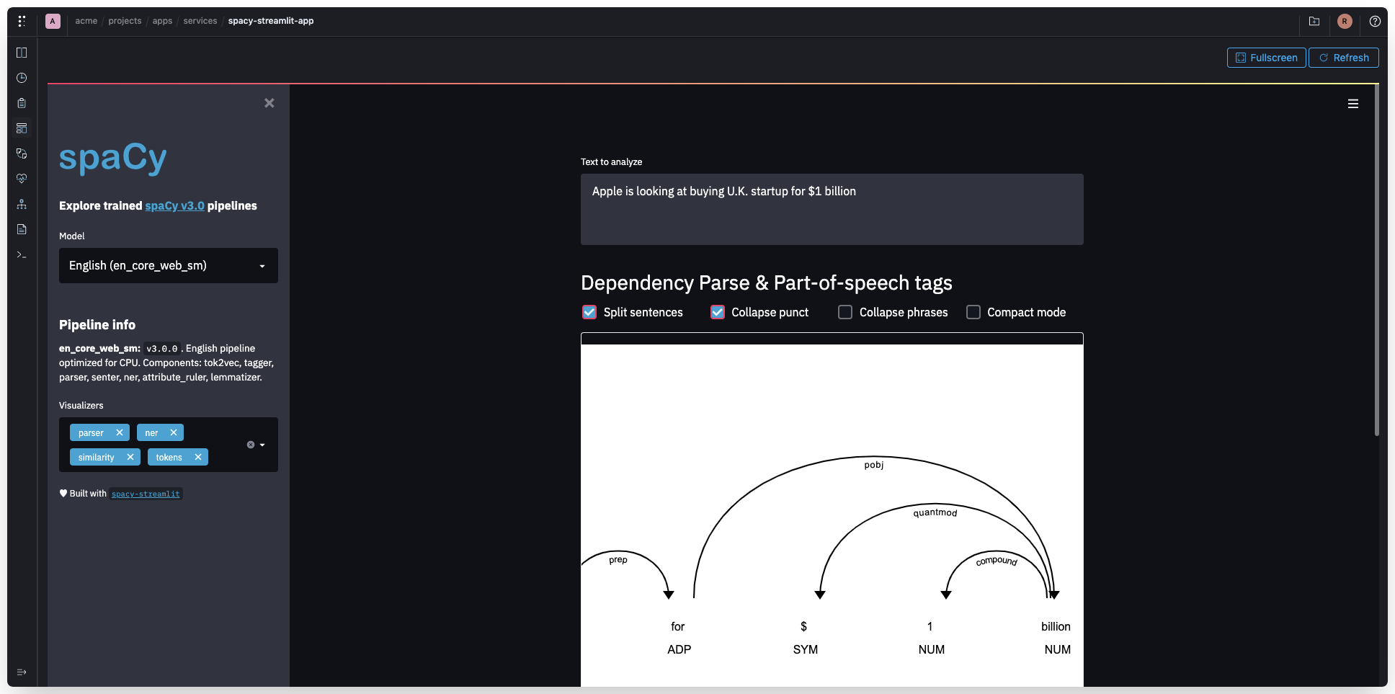Image resolution: width=1395 pixels, height=694 pixels.
Task: Click the Dependency Parse heading
Action: (x=767, y=283)
